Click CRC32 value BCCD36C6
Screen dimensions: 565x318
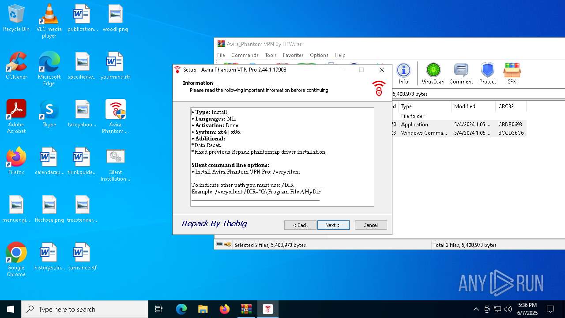coord(511,133)
